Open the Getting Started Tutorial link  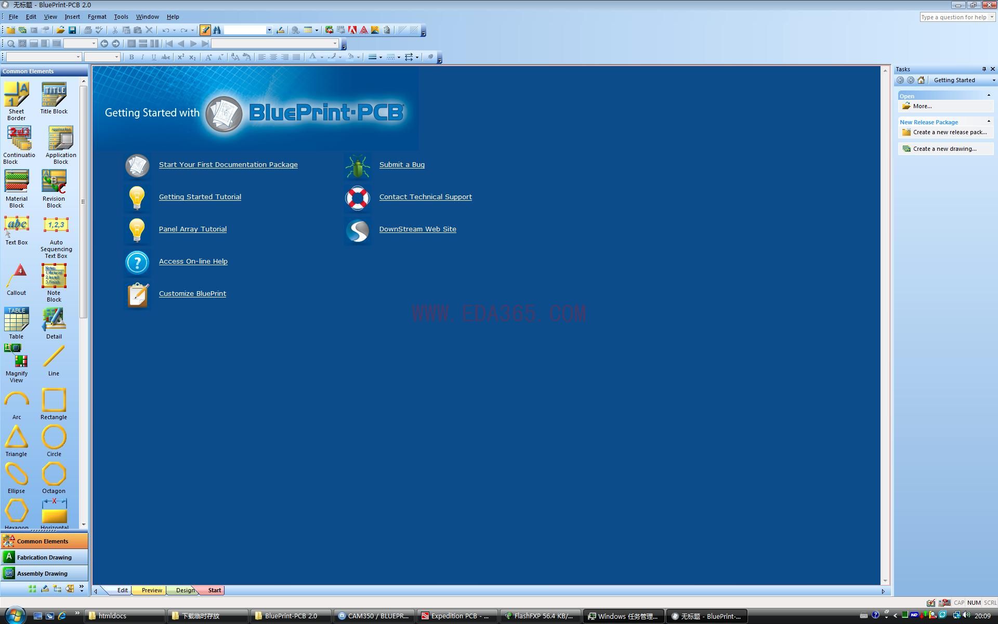[200, 197]
